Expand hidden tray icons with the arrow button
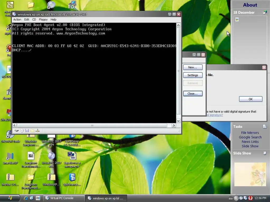 [236, 198]
